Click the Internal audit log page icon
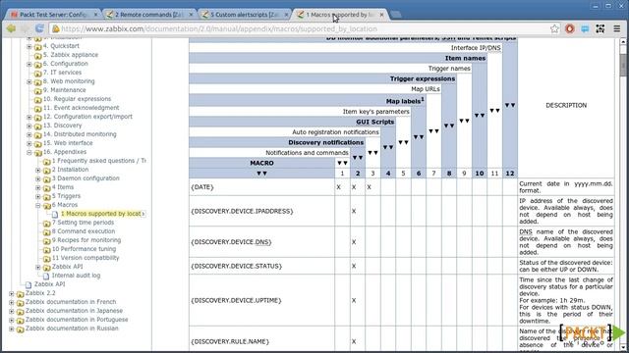The image size is (629, 353). [46, 276]
